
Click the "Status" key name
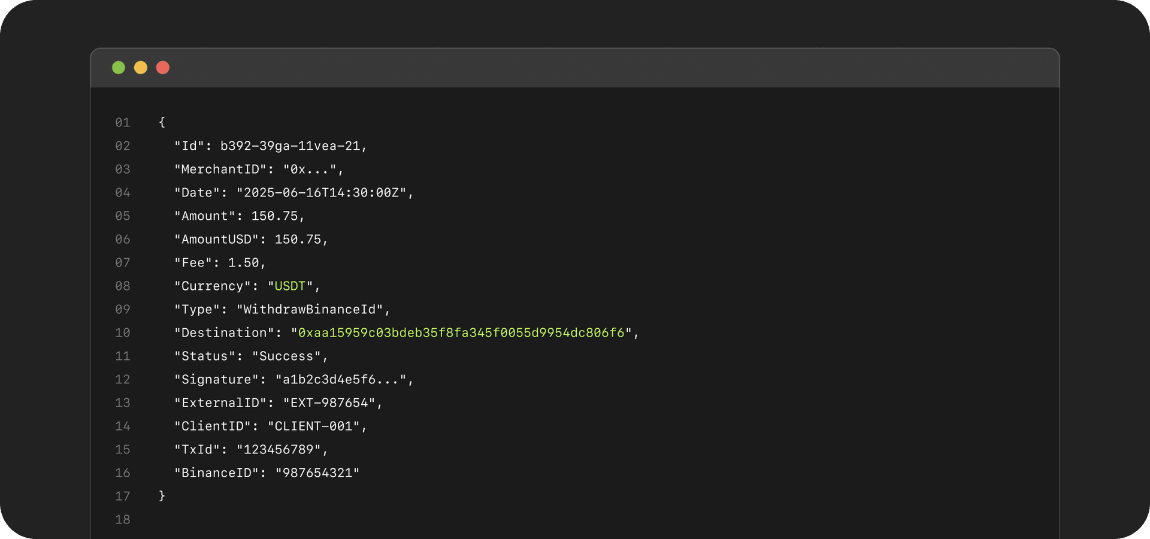205,356
